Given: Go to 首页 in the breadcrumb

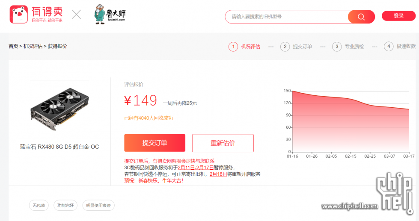Looking at the screenshot, I should click(13, 46).
